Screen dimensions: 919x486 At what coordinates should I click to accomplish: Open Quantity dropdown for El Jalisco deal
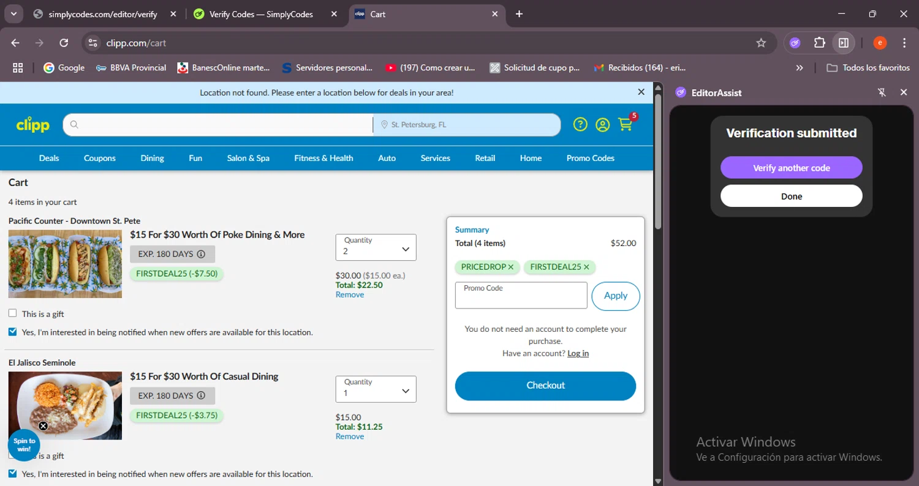pyautogui.click(x=376, y=389)
